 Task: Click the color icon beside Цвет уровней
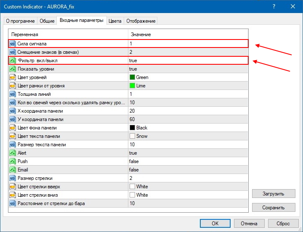point(13,77)
